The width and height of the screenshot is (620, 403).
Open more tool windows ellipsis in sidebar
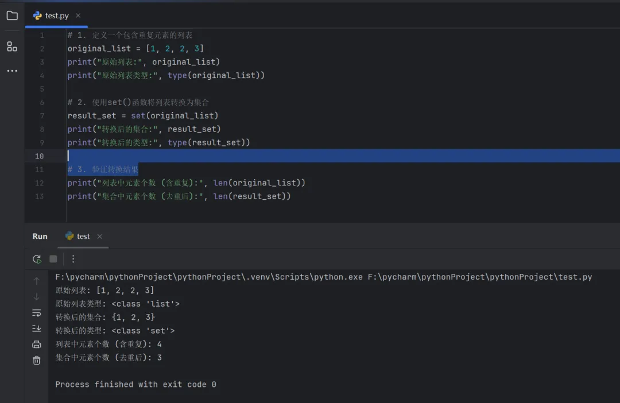[x=12, y=71]
